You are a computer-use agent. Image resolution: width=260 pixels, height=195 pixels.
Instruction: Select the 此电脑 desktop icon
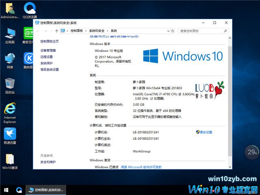(10, 34)
